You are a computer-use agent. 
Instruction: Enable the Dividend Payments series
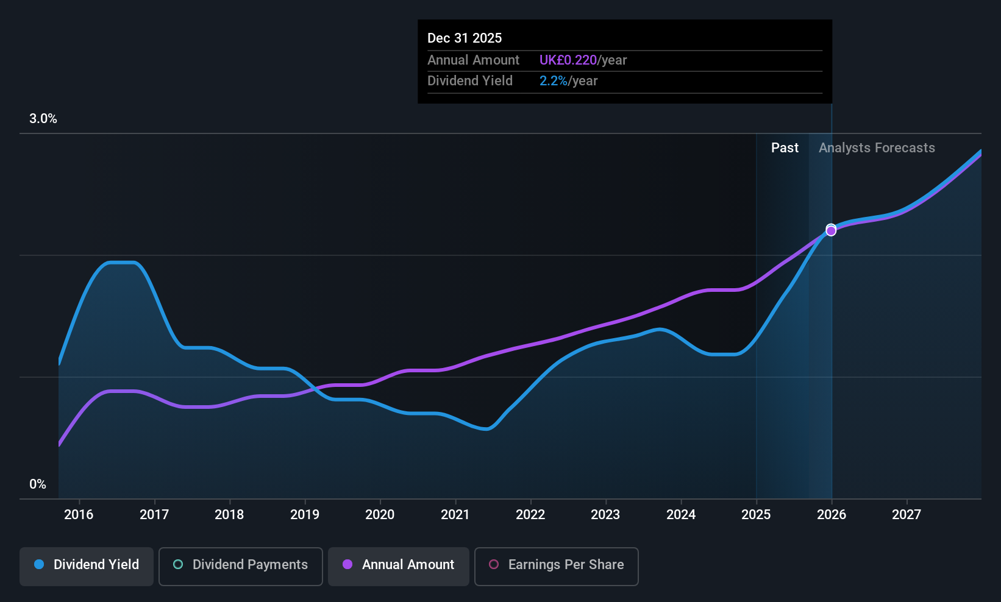241,566
